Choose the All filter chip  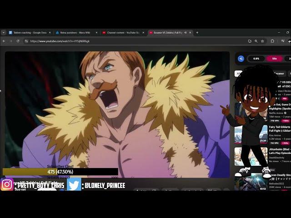coord(238,74)
